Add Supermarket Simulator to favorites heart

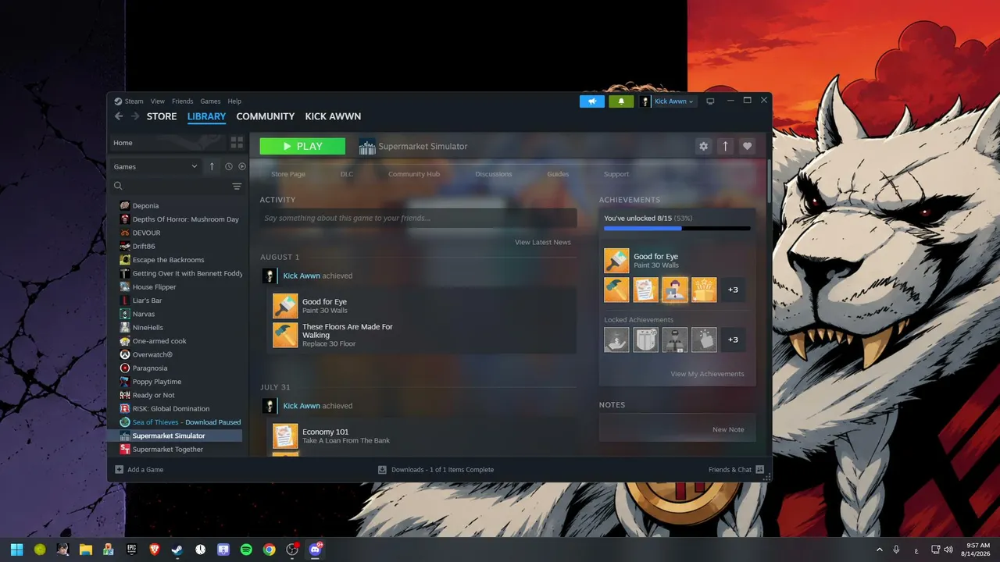coord(748,146)
